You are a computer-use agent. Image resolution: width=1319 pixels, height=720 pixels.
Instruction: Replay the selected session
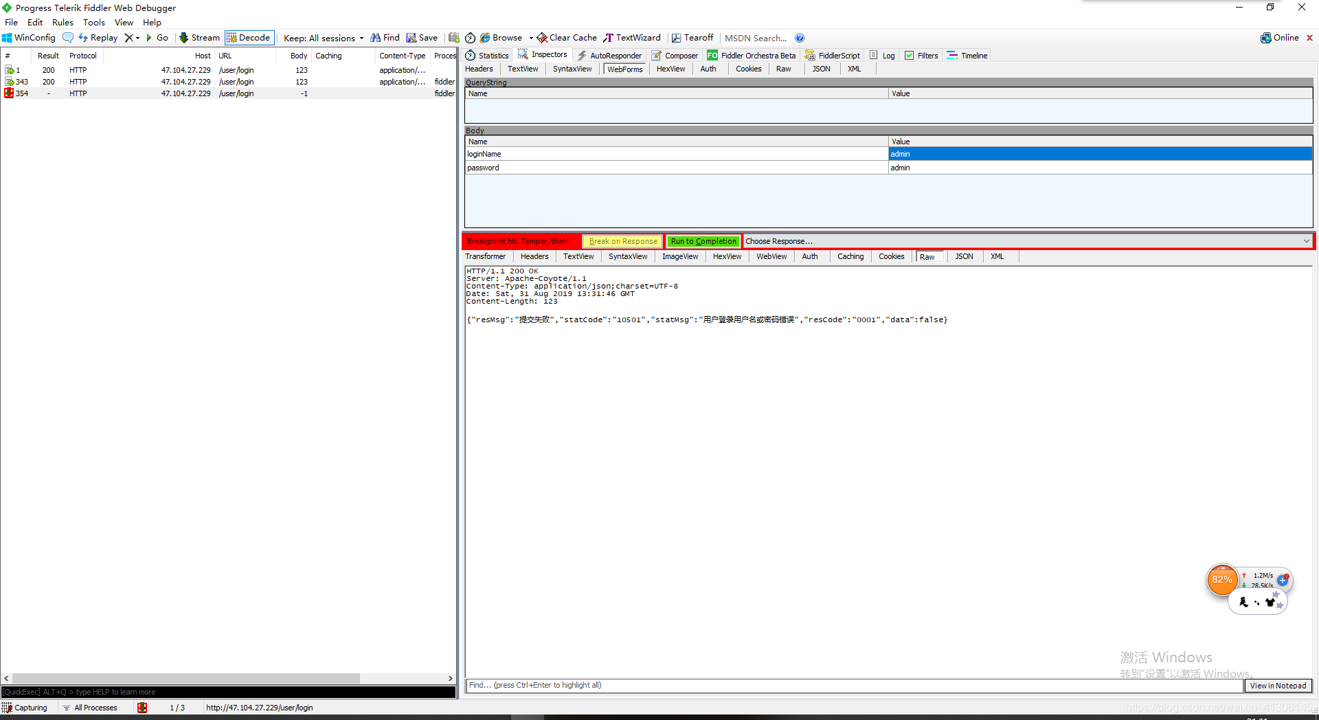tap(98, 38)
